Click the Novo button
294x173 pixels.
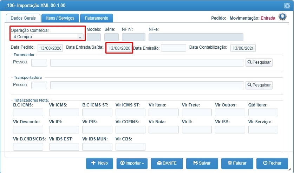99,163
